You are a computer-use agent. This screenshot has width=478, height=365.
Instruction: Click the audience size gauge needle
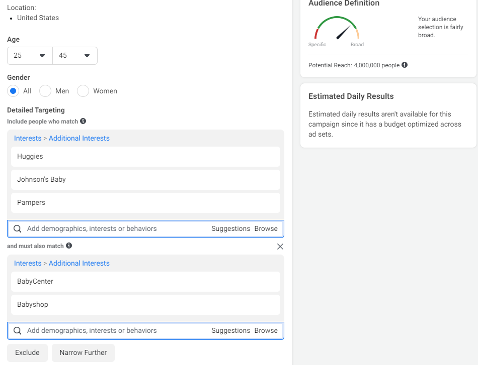(343, 32)
